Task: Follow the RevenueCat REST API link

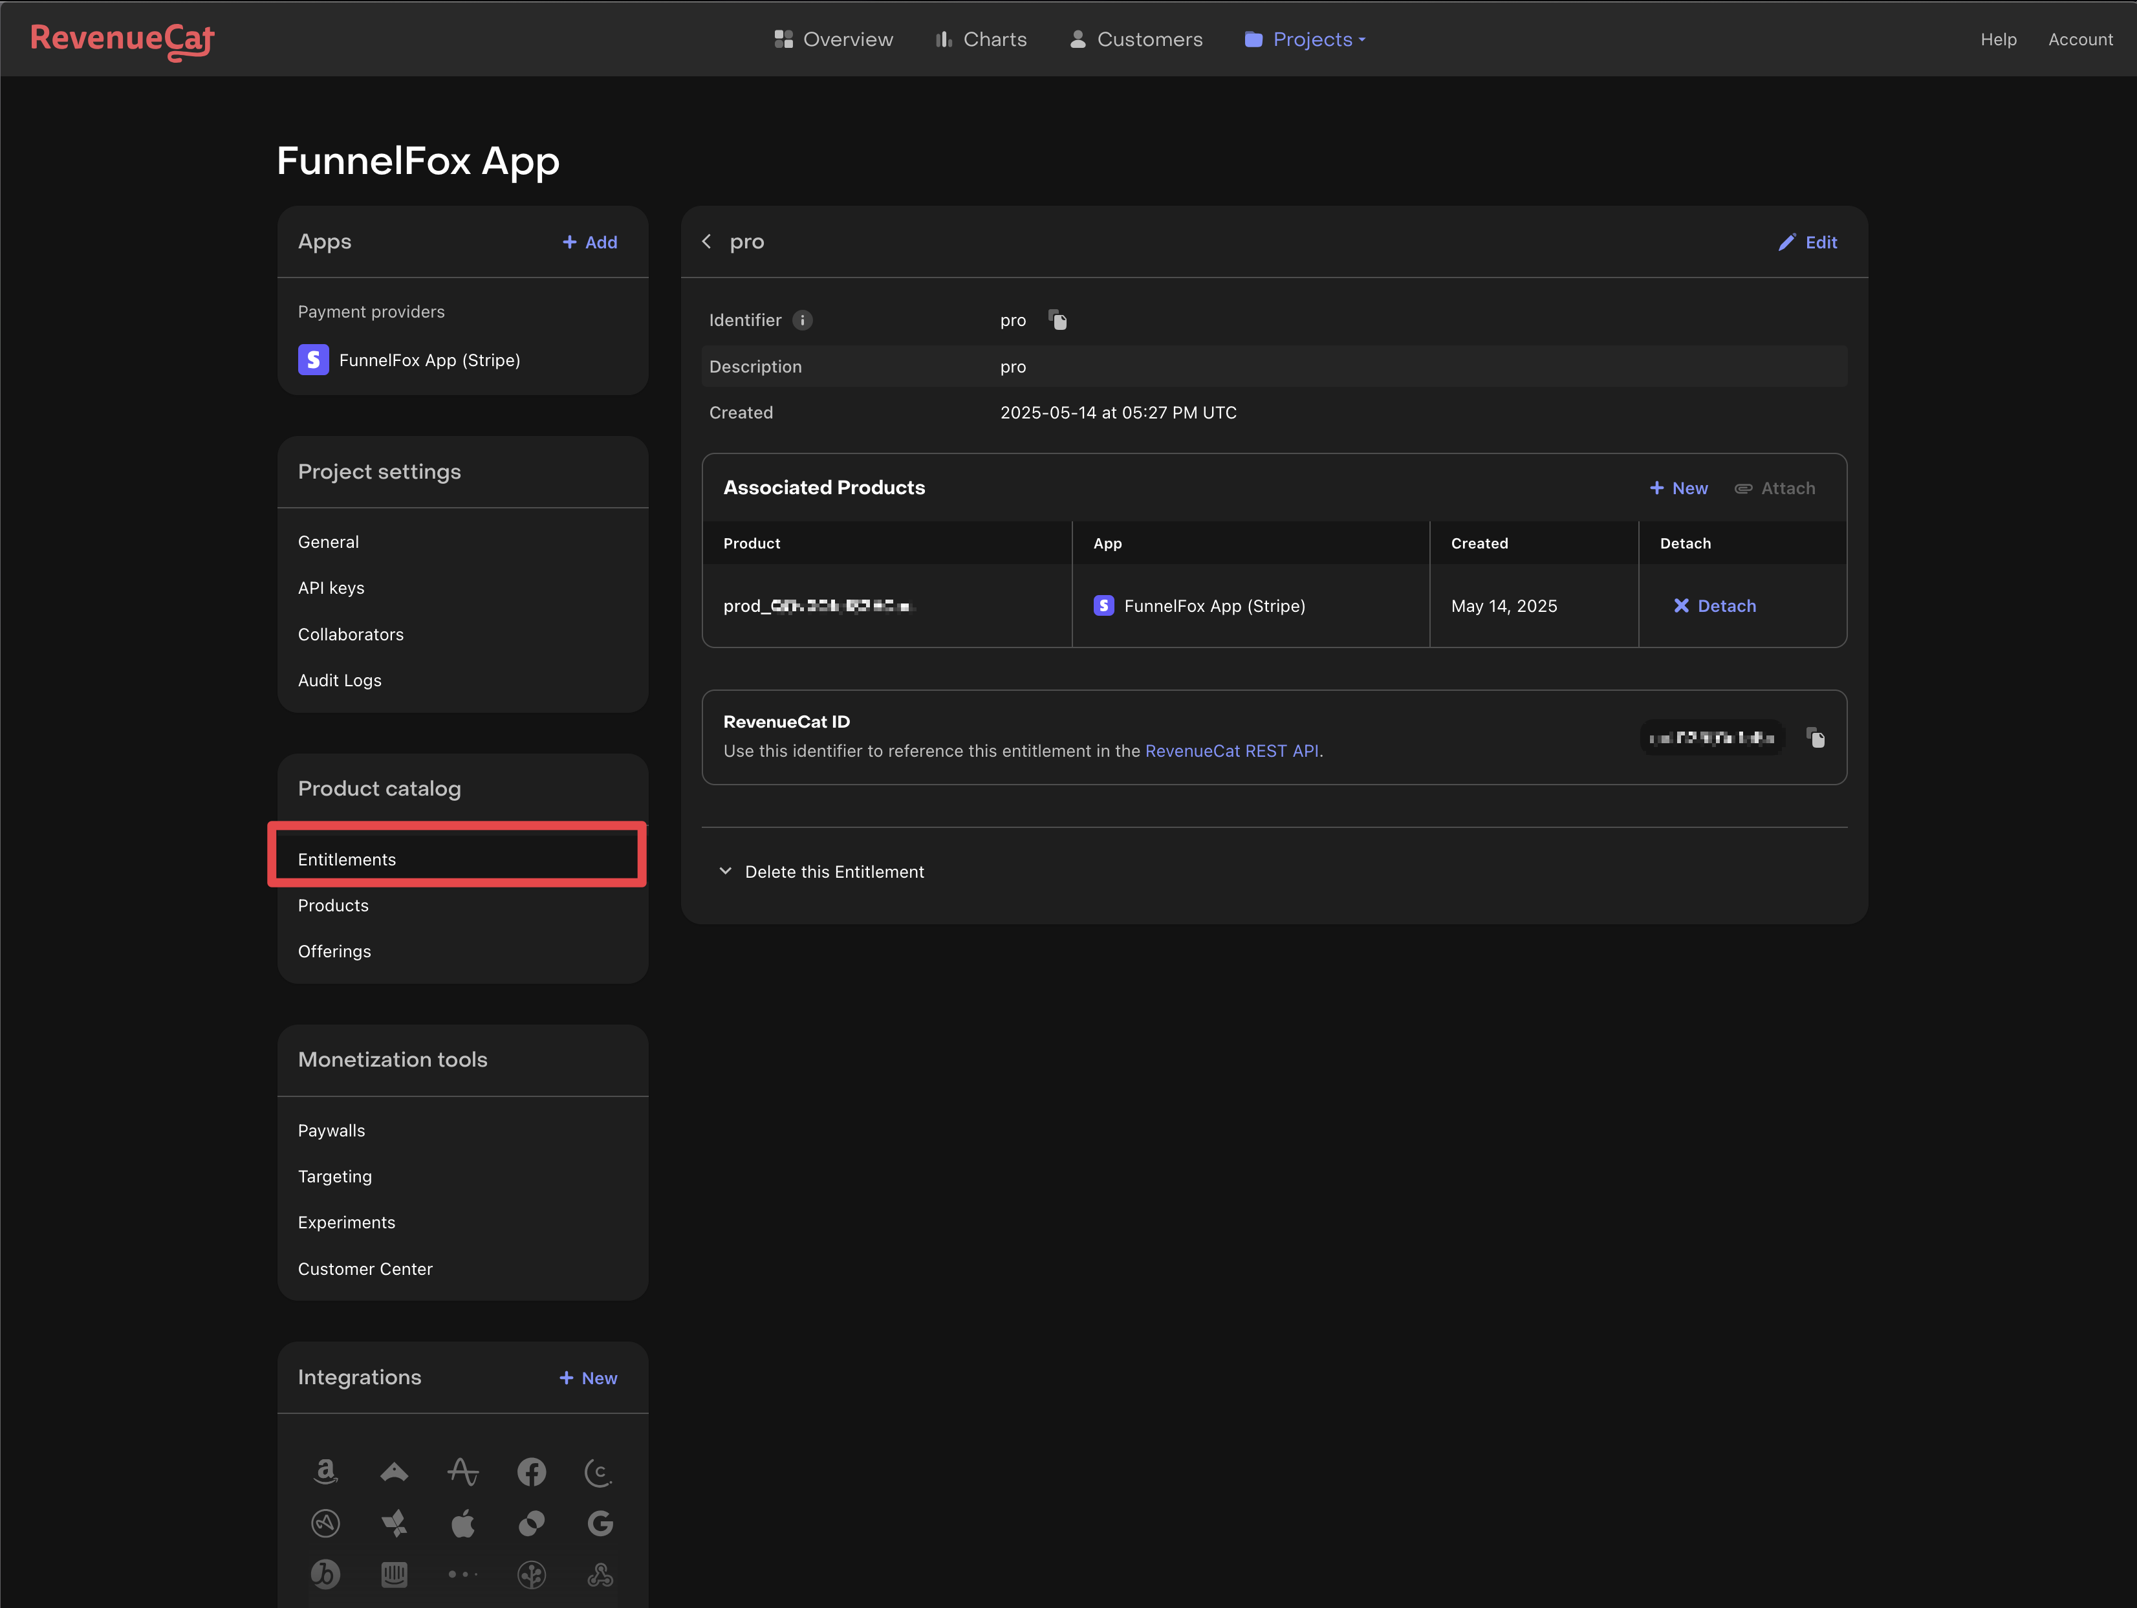Action: tap(1231, 751)
